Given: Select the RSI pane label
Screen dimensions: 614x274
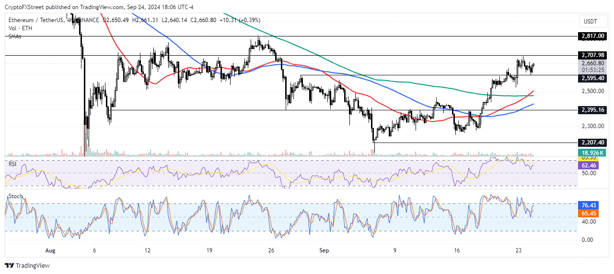Looking at the screenshot, I should [13, 164].
